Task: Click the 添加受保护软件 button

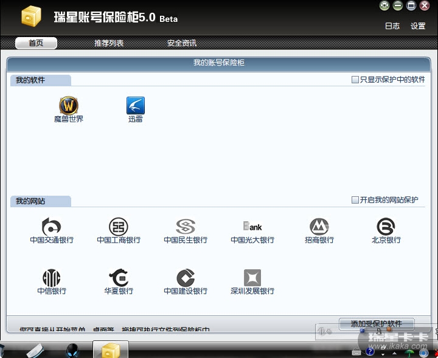Action: (377, 324)
